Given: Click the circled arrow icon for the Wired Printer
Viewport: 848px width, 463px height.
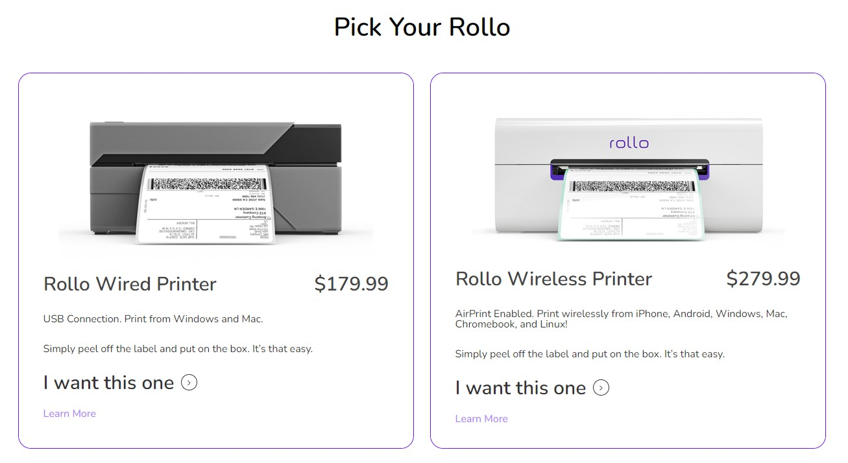Looking at the screenshot, I should click(x=189, y=383).
